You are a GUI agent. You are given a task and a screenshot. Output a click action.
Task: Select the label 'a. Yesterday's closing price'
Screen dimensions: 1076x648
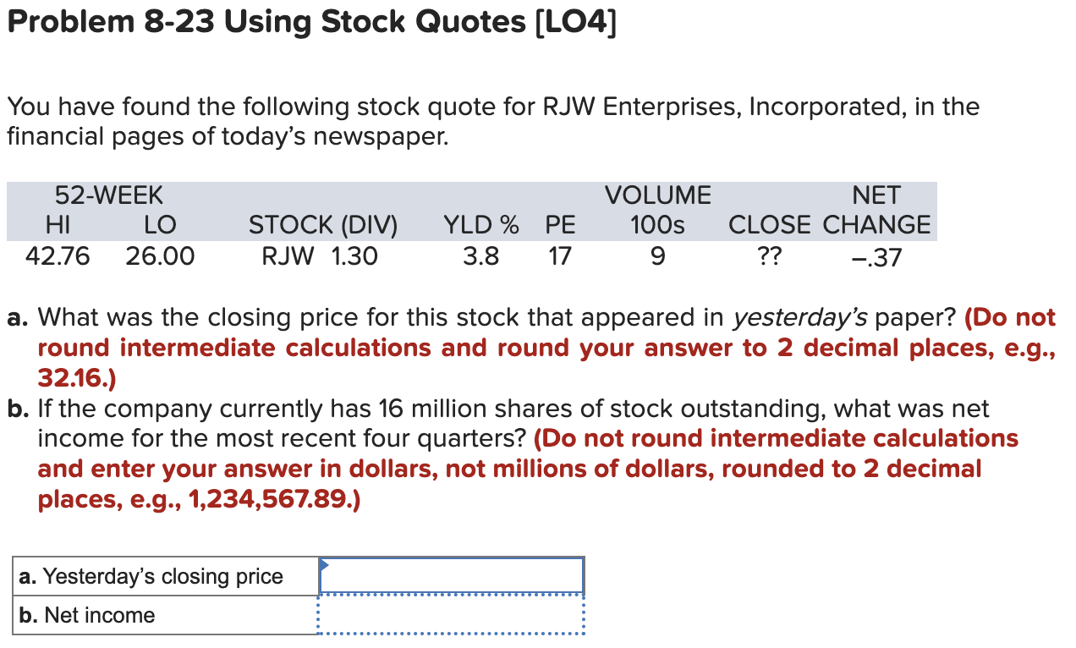(150, 575)
